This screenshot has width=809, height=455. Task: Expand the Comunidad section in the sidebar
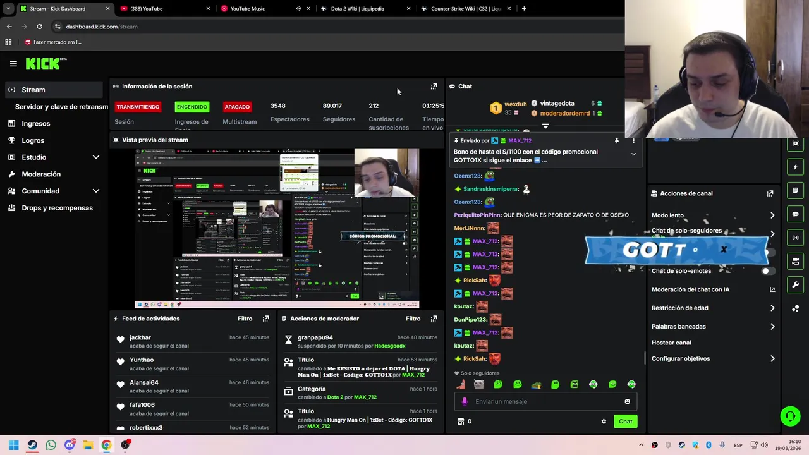96,191
